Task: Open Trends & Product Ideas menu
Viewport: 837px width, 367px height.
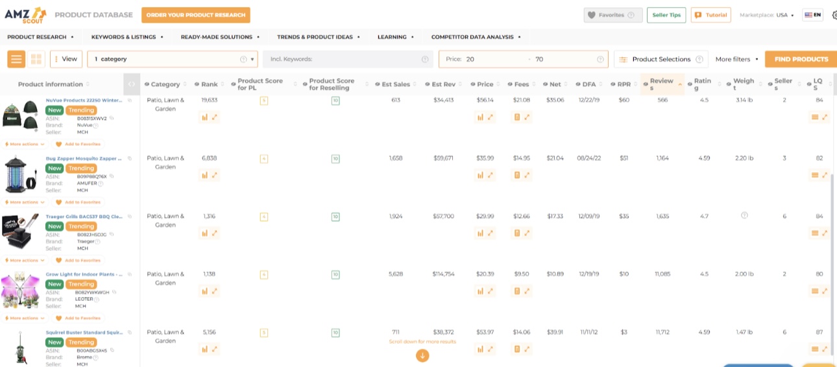Action: tap(318, 37)
